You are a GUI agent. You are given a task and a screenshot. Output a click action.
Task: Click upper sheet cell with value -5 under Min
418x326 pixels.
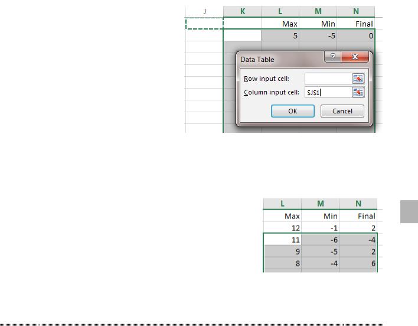pyautogui.click(x=318, y=35)
